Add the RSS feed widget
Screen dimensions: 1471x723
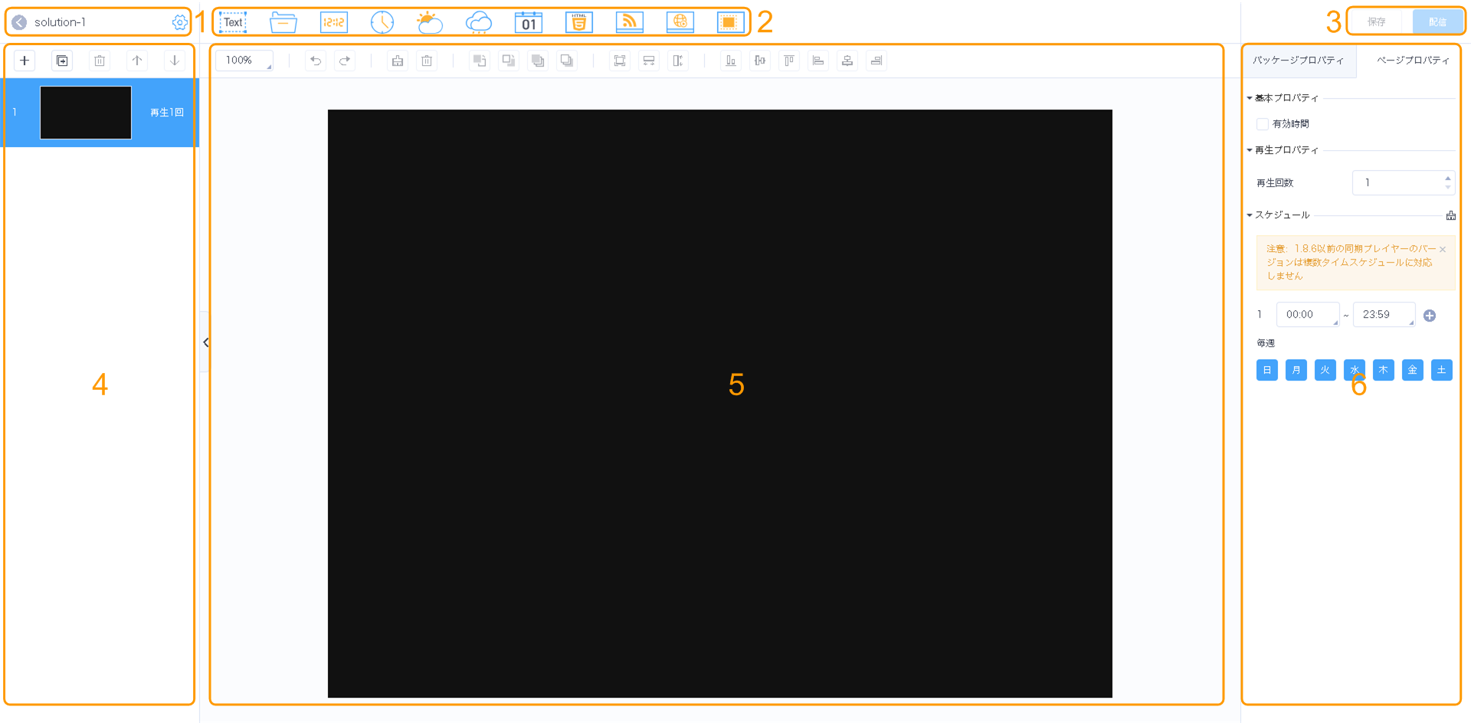click(629, 22)
